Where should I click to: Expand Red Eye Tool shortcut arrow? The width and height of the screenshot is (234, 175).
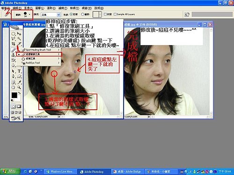click(58, 63)
